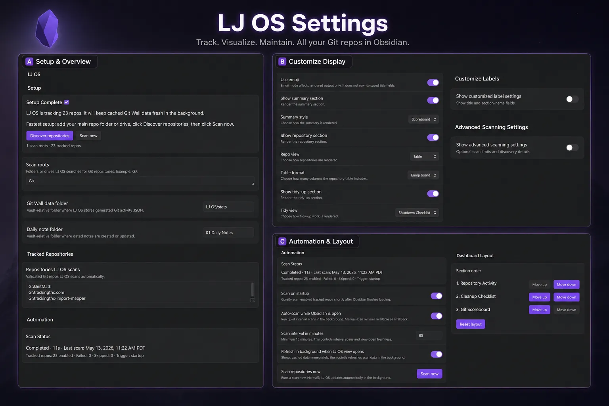
Task: Move up Git Scoreboard section
Action: [x=539, y=310]
